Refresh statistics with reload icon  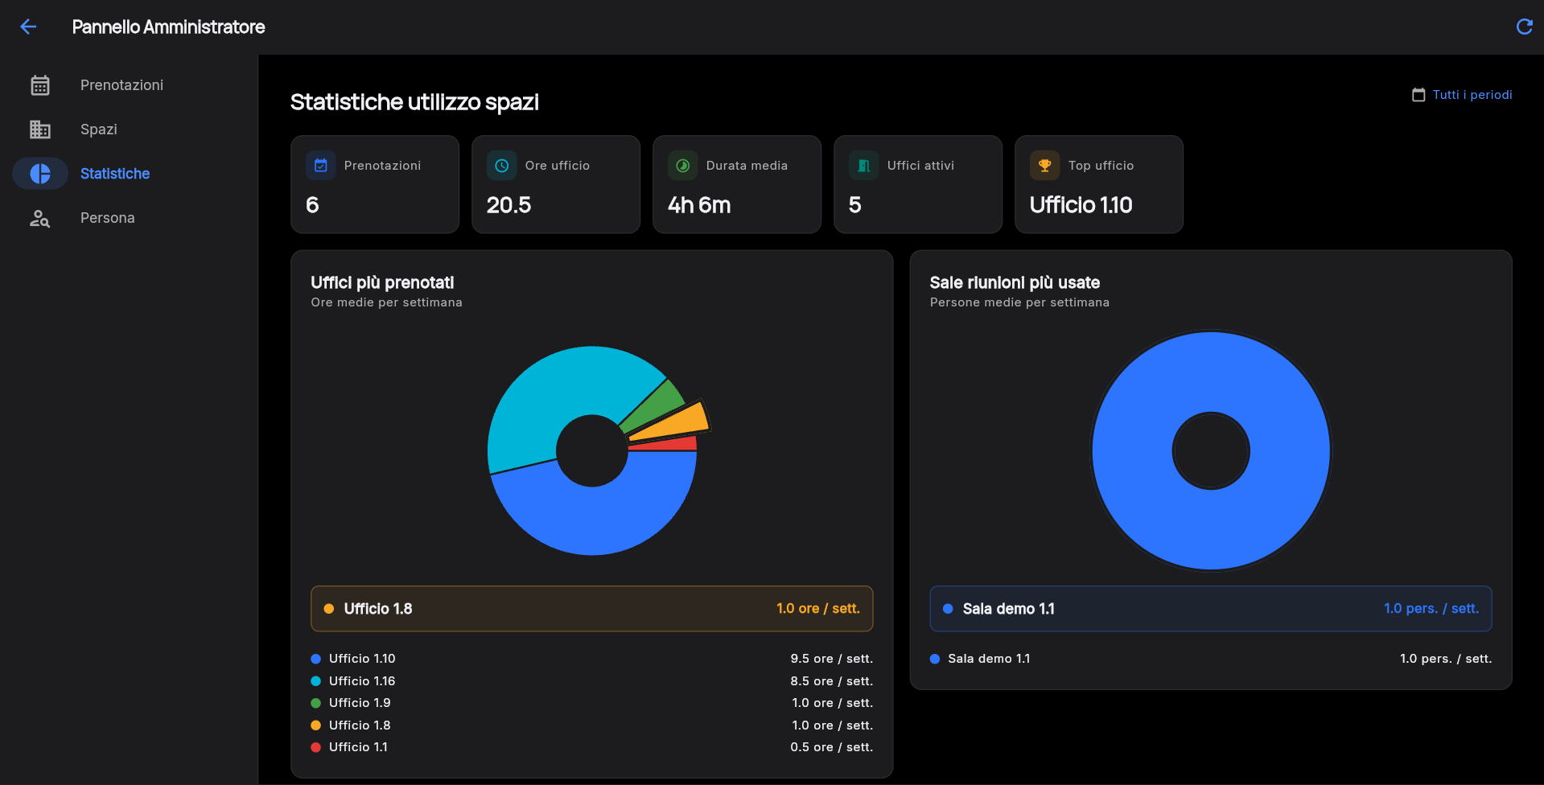click(1524, 27)
